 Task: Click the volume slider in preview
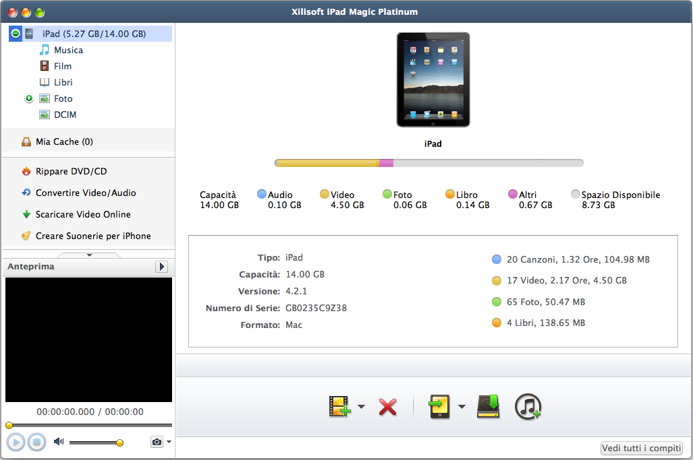click(x=94, y=442)
